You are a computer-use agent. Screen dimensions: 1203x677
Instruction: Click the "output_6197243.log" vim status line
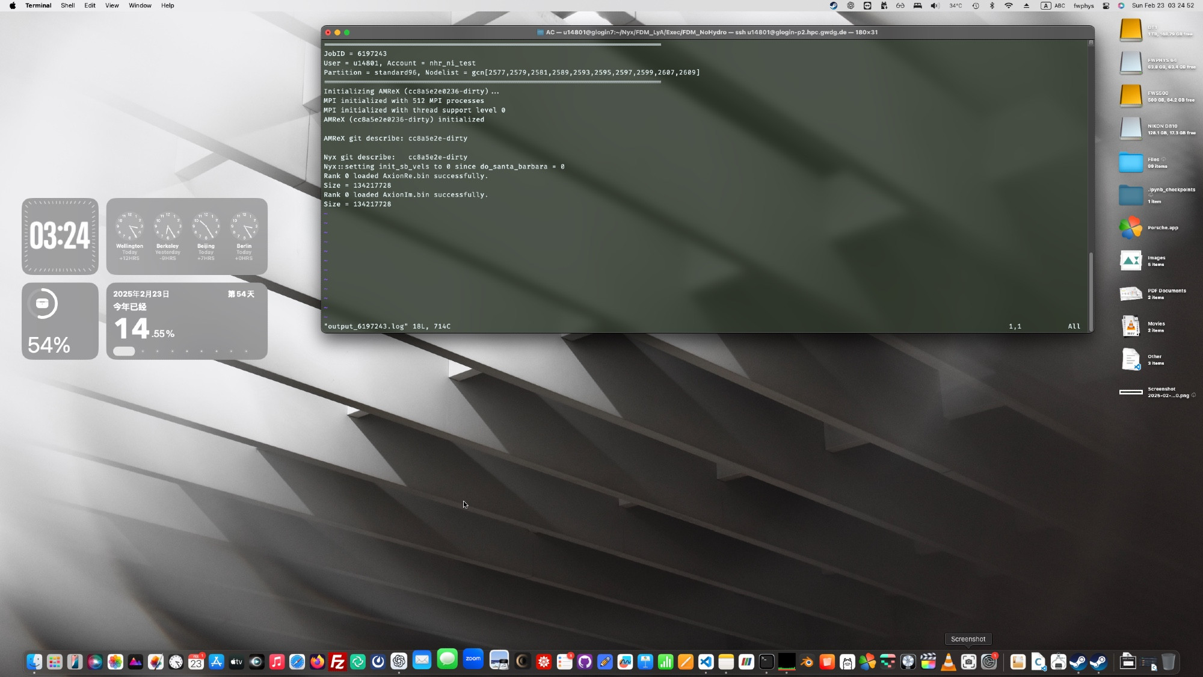[387, 326]
